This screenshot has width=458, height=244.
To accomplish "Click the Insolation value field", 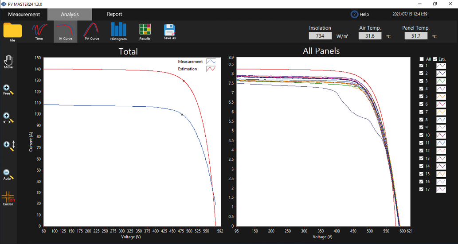I will 320,36.
